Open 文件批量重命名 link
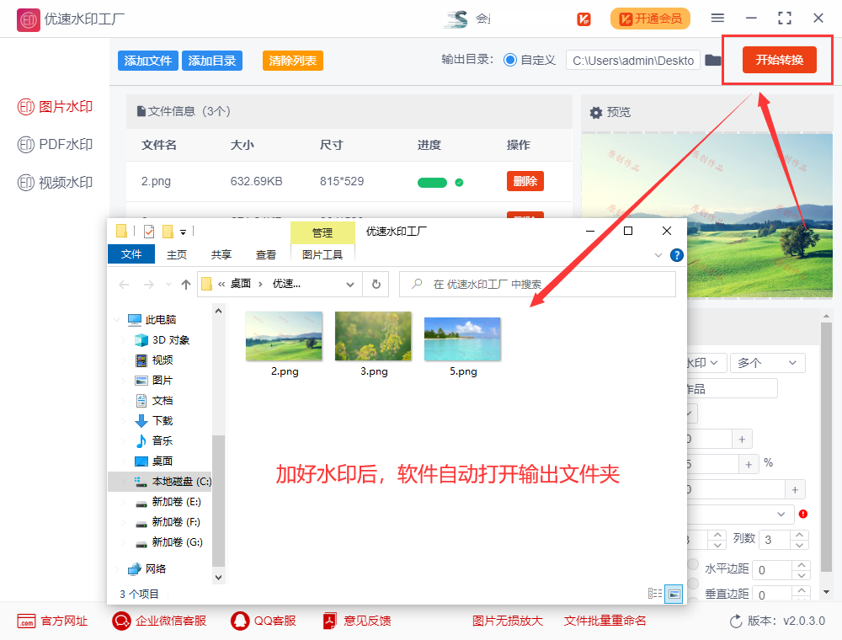This screenshot has width=842, height=640. (605, 621)
